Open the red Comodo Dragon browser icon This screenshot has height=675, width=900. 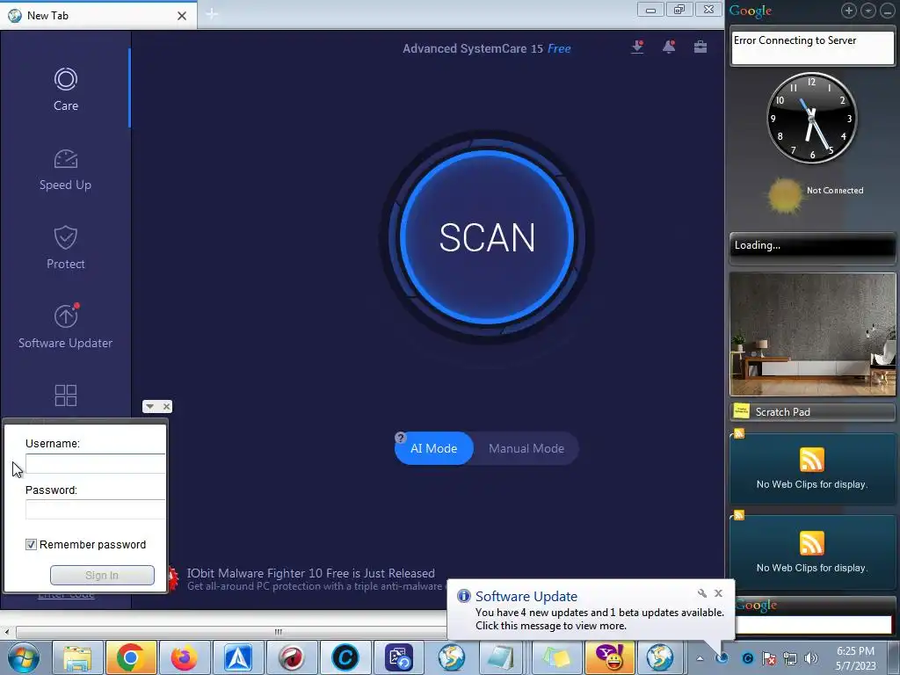292,657
